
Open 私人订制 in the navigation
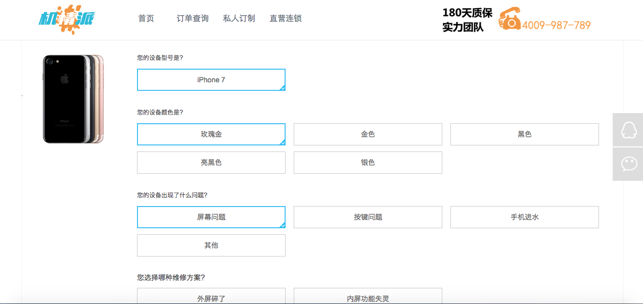click(239, 19)
